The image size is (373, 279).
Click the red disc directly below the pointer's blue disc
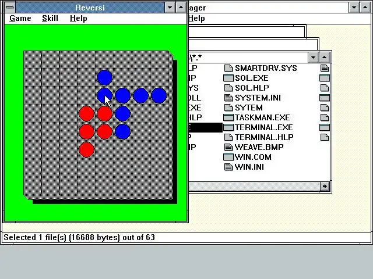pos(105,114)
